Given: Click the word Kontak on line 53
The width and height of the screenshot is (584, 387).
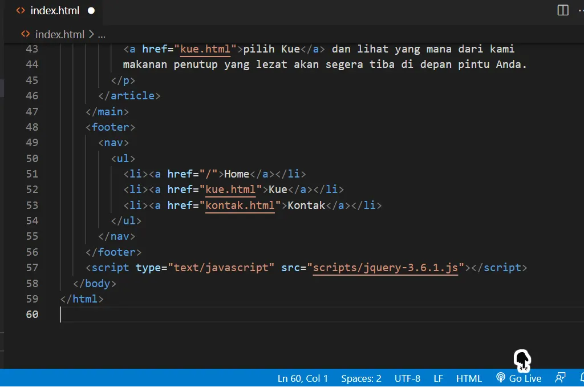Looking at the screenshot, I should click(306, 205).
